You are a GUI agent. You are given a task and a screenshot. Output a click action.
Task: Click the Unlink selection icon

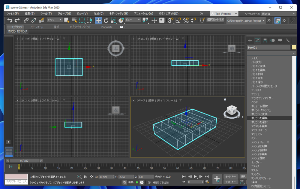click(34, 20)
